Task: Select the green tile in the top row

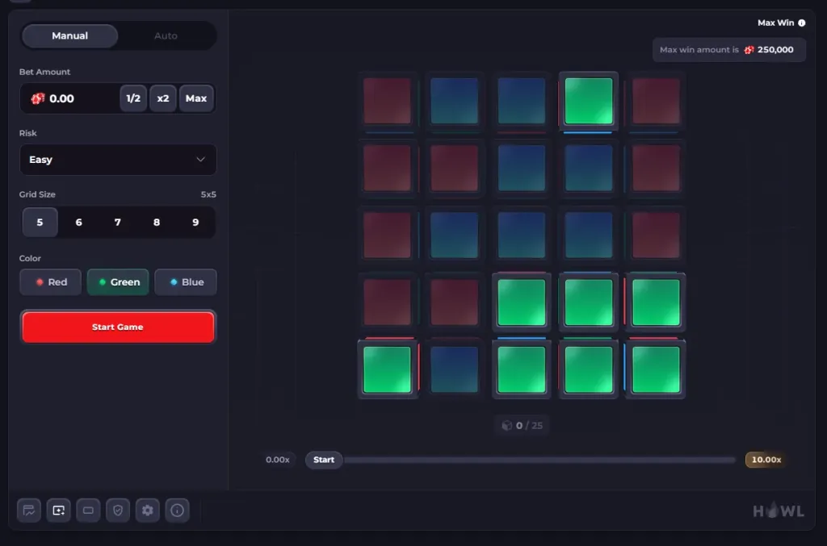Action: pyautogui.click(x=589, y=101)
